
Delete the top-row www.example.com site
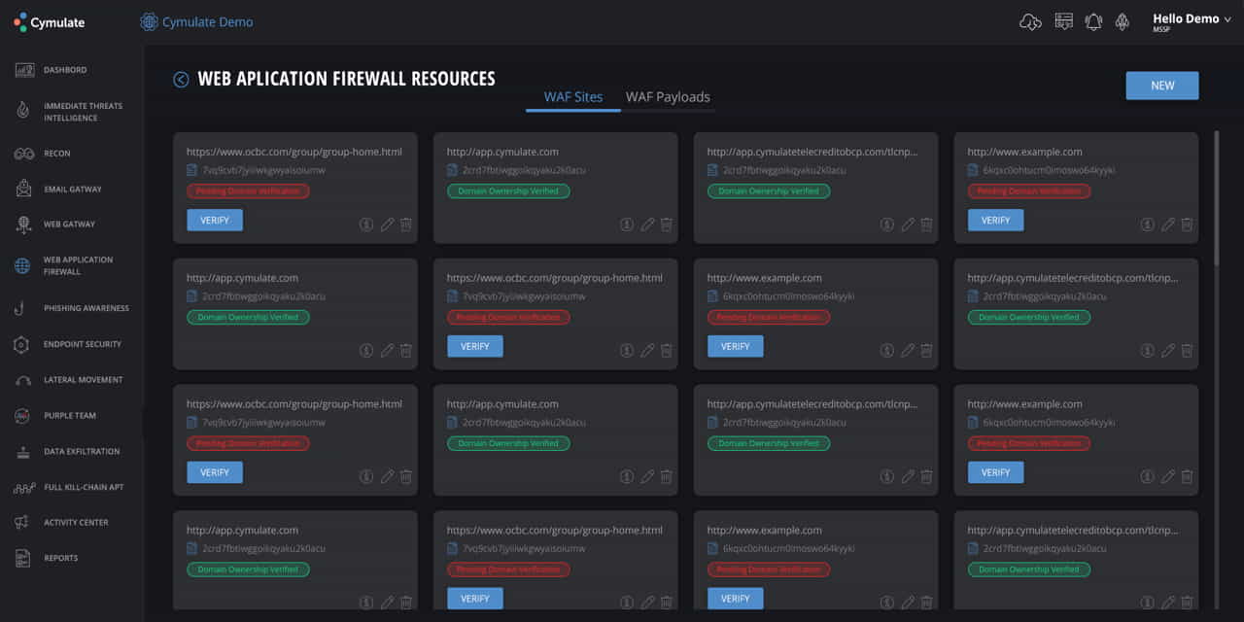[x=1187, y=225]
